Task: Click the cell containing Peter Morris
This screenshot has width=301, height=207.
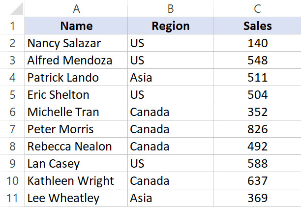Action: (76, 129)
